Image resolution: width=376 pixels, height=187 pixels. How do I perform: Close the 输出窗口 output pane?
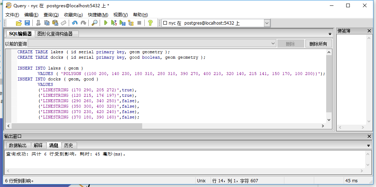369,136
